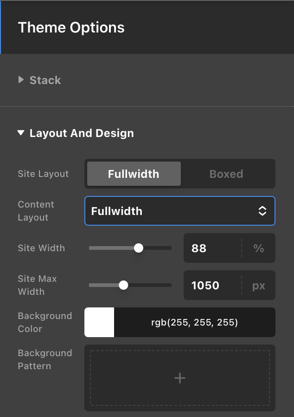
Task: Click the plus icon to add Background Pattern
Action: (x=180, y=378)
